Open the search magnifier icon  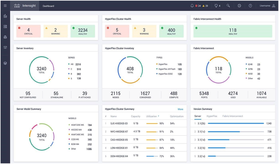click(228, 6)
